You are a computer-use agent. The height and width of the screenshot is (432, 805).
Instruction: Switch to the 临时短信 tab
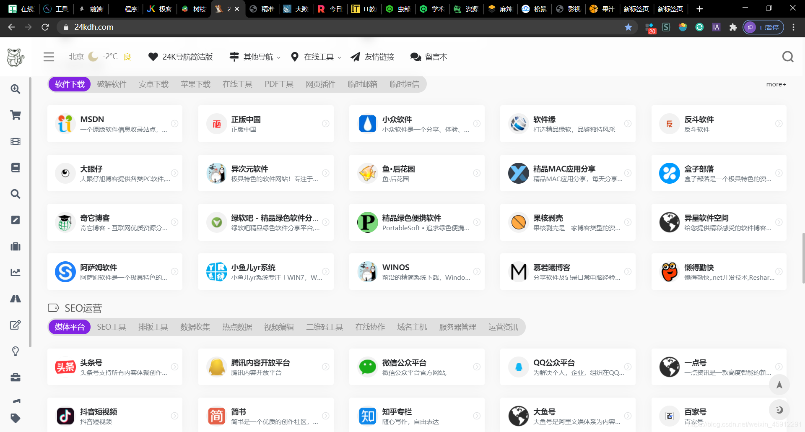(404, 84)
